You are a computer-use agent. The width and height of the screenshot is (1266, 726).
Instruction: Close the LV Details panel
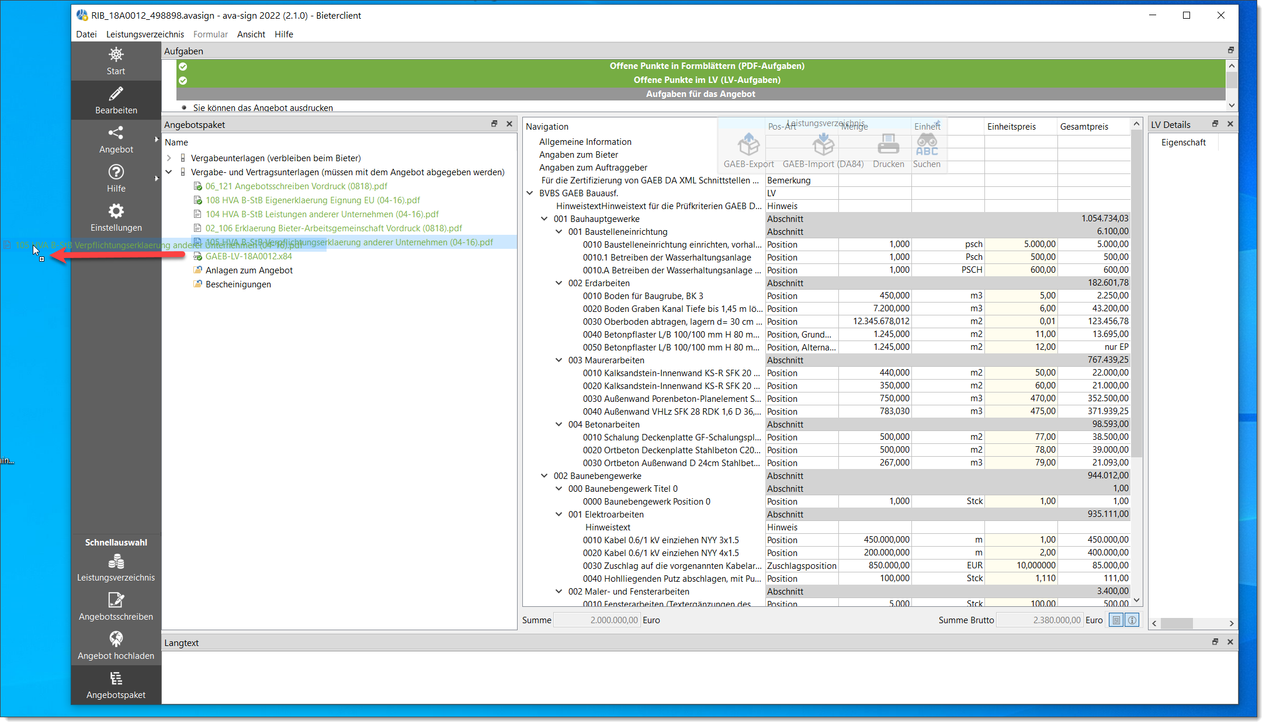[x=1230, y=124]
